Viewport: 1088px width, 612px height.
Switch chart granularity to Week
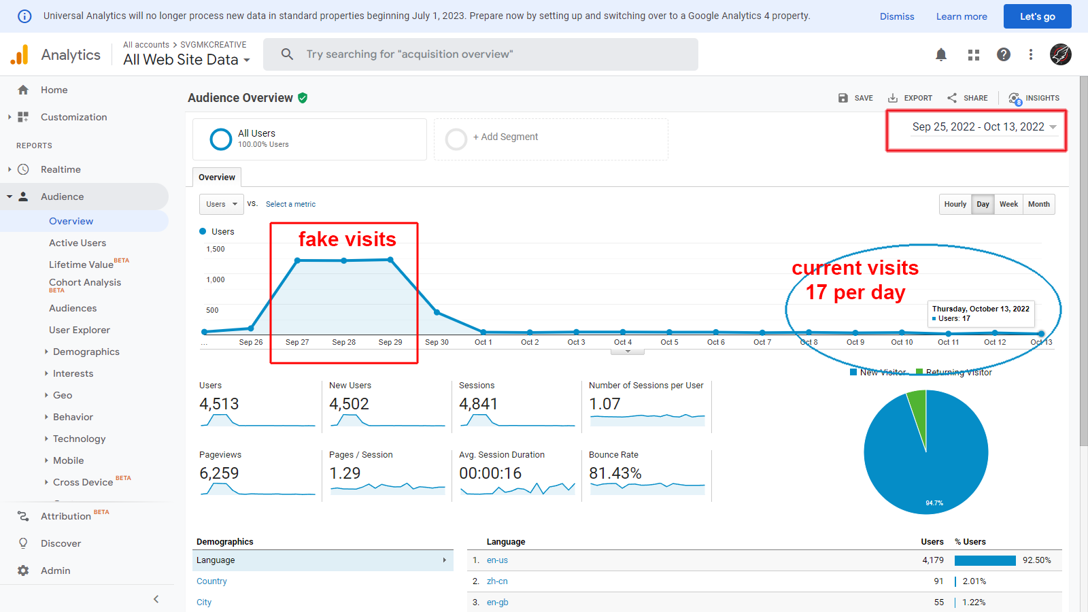(1008, 204)
